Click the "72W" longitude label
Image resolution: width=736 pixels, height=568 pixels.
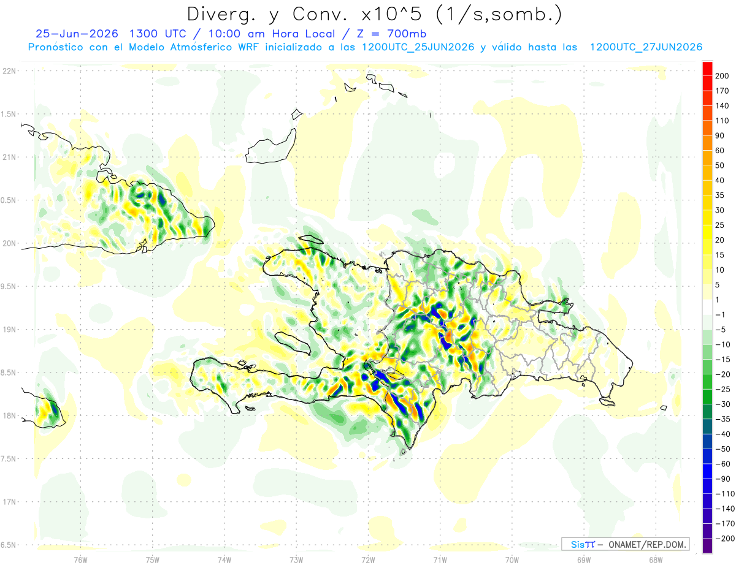(x=368, y=560)
